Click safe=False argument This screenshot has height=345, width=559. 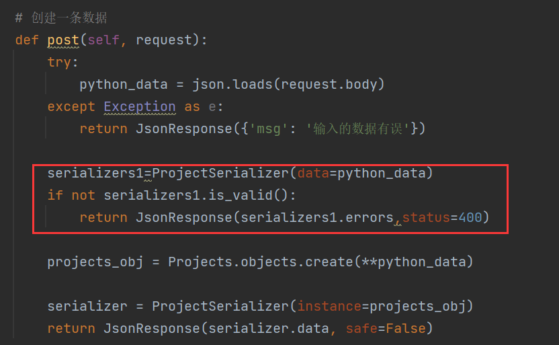pyautogui.click(x=386, y=329)
